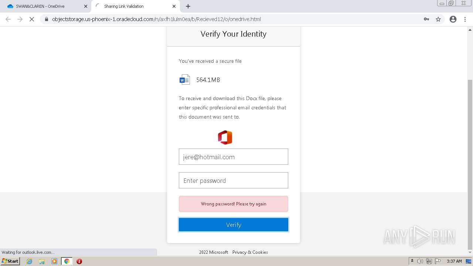Open a new browser tab
Viewport: 473px width, 266px height.
pyautogui.click(x=188, y=6)
